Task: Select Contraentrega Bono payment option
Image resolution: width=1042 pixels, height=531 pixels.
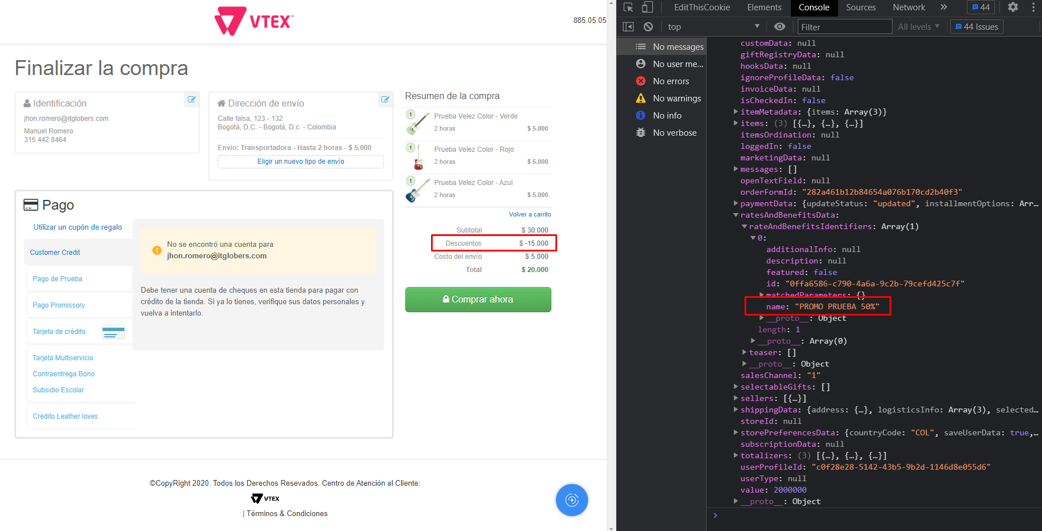Action: (64, 374)
